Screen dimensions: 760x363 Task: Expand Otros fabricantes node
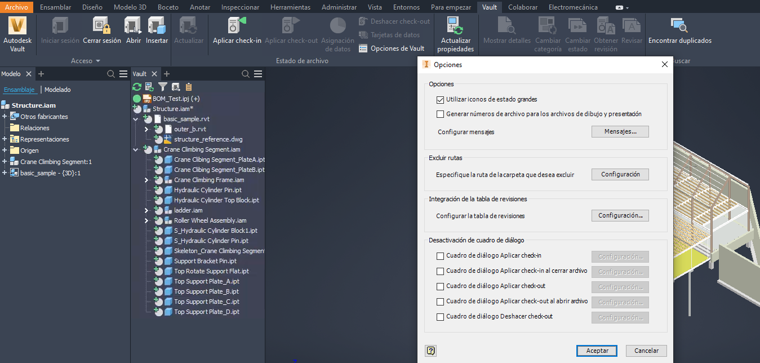(x=5, y=117)
